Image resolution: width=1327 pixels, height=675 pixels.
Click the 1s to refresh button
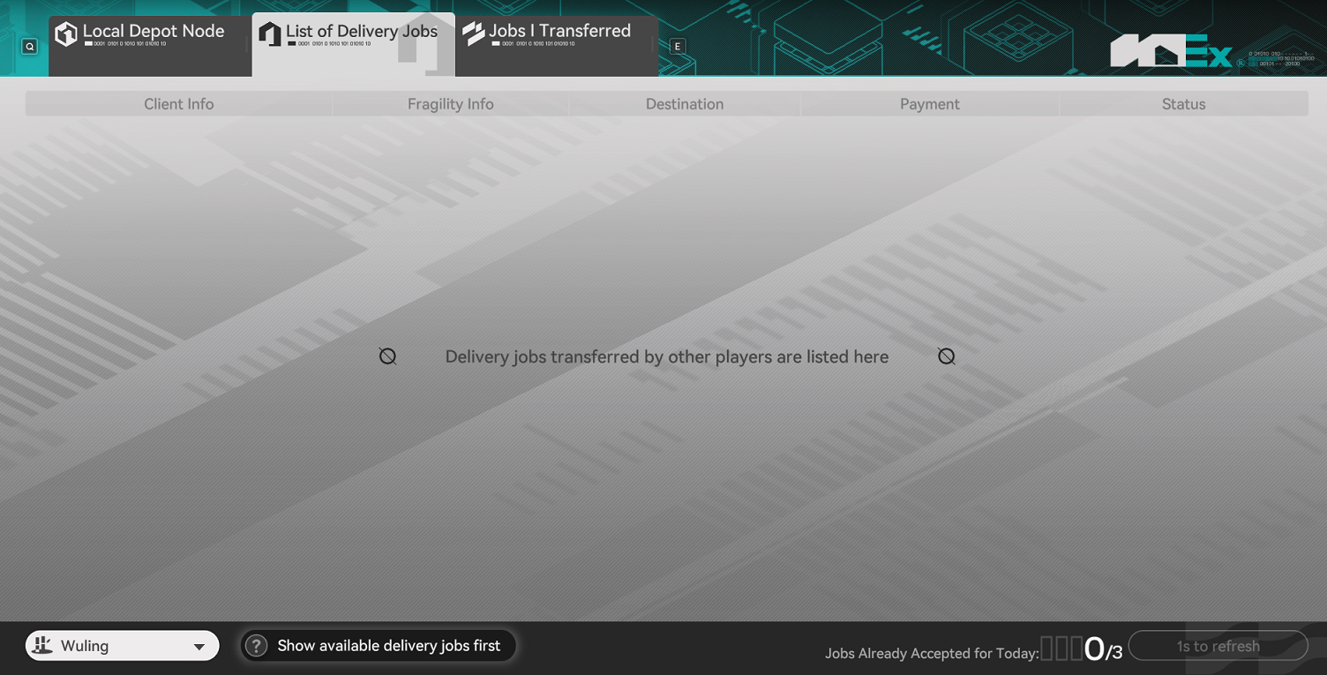(x=1218, y=646)
